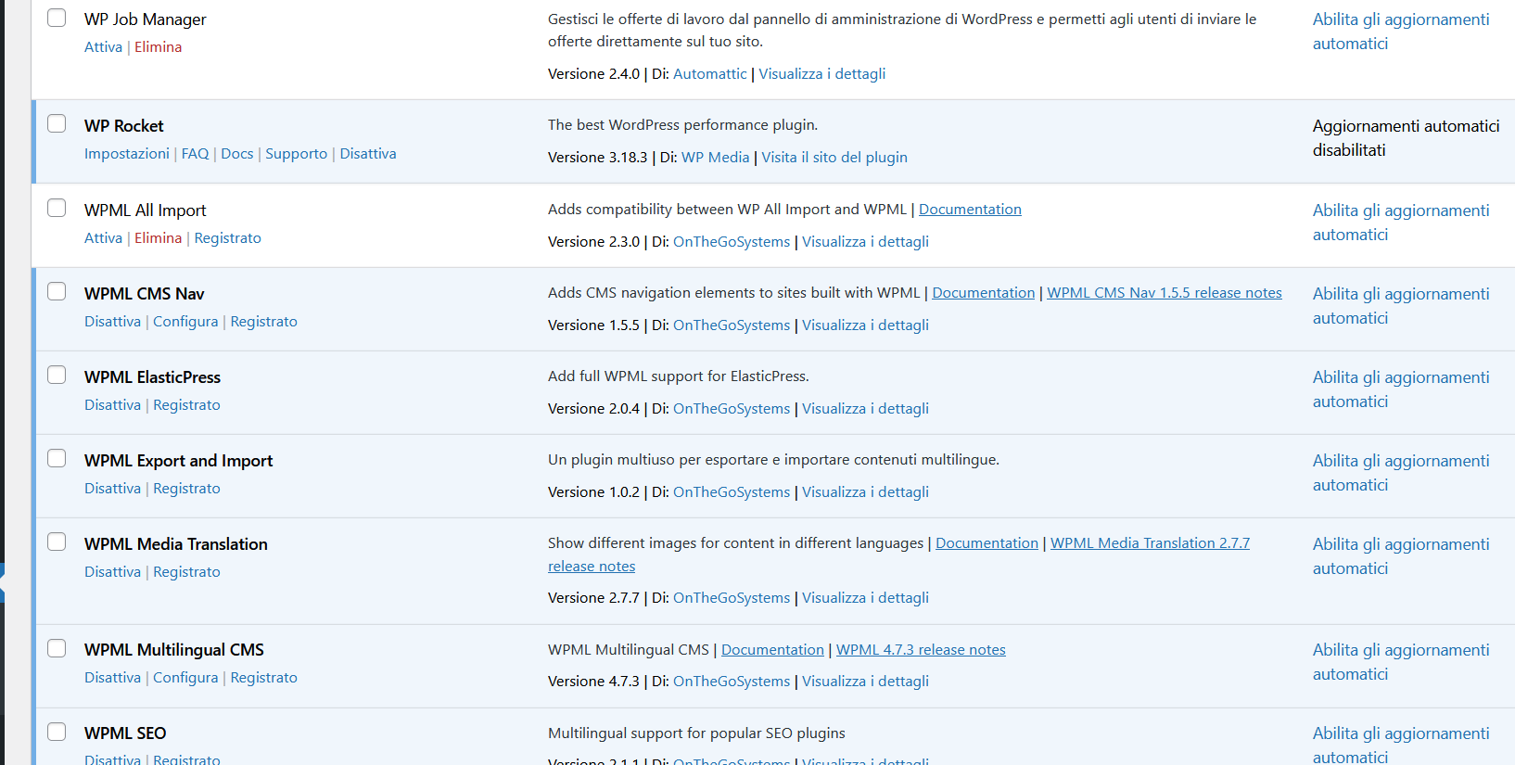
Task: Select the WP Rocket plugin checkbox
Action: pyautogui.click(x=57, y=123)
